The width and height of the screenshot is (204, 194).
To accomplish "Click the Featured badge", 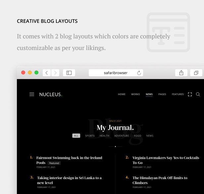I will 54,163.
